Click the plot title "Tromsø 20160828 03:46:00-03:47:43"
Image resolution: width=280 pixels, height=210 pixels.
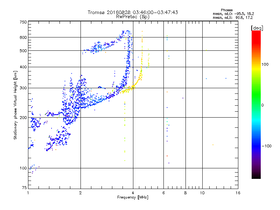coord(133,12)
